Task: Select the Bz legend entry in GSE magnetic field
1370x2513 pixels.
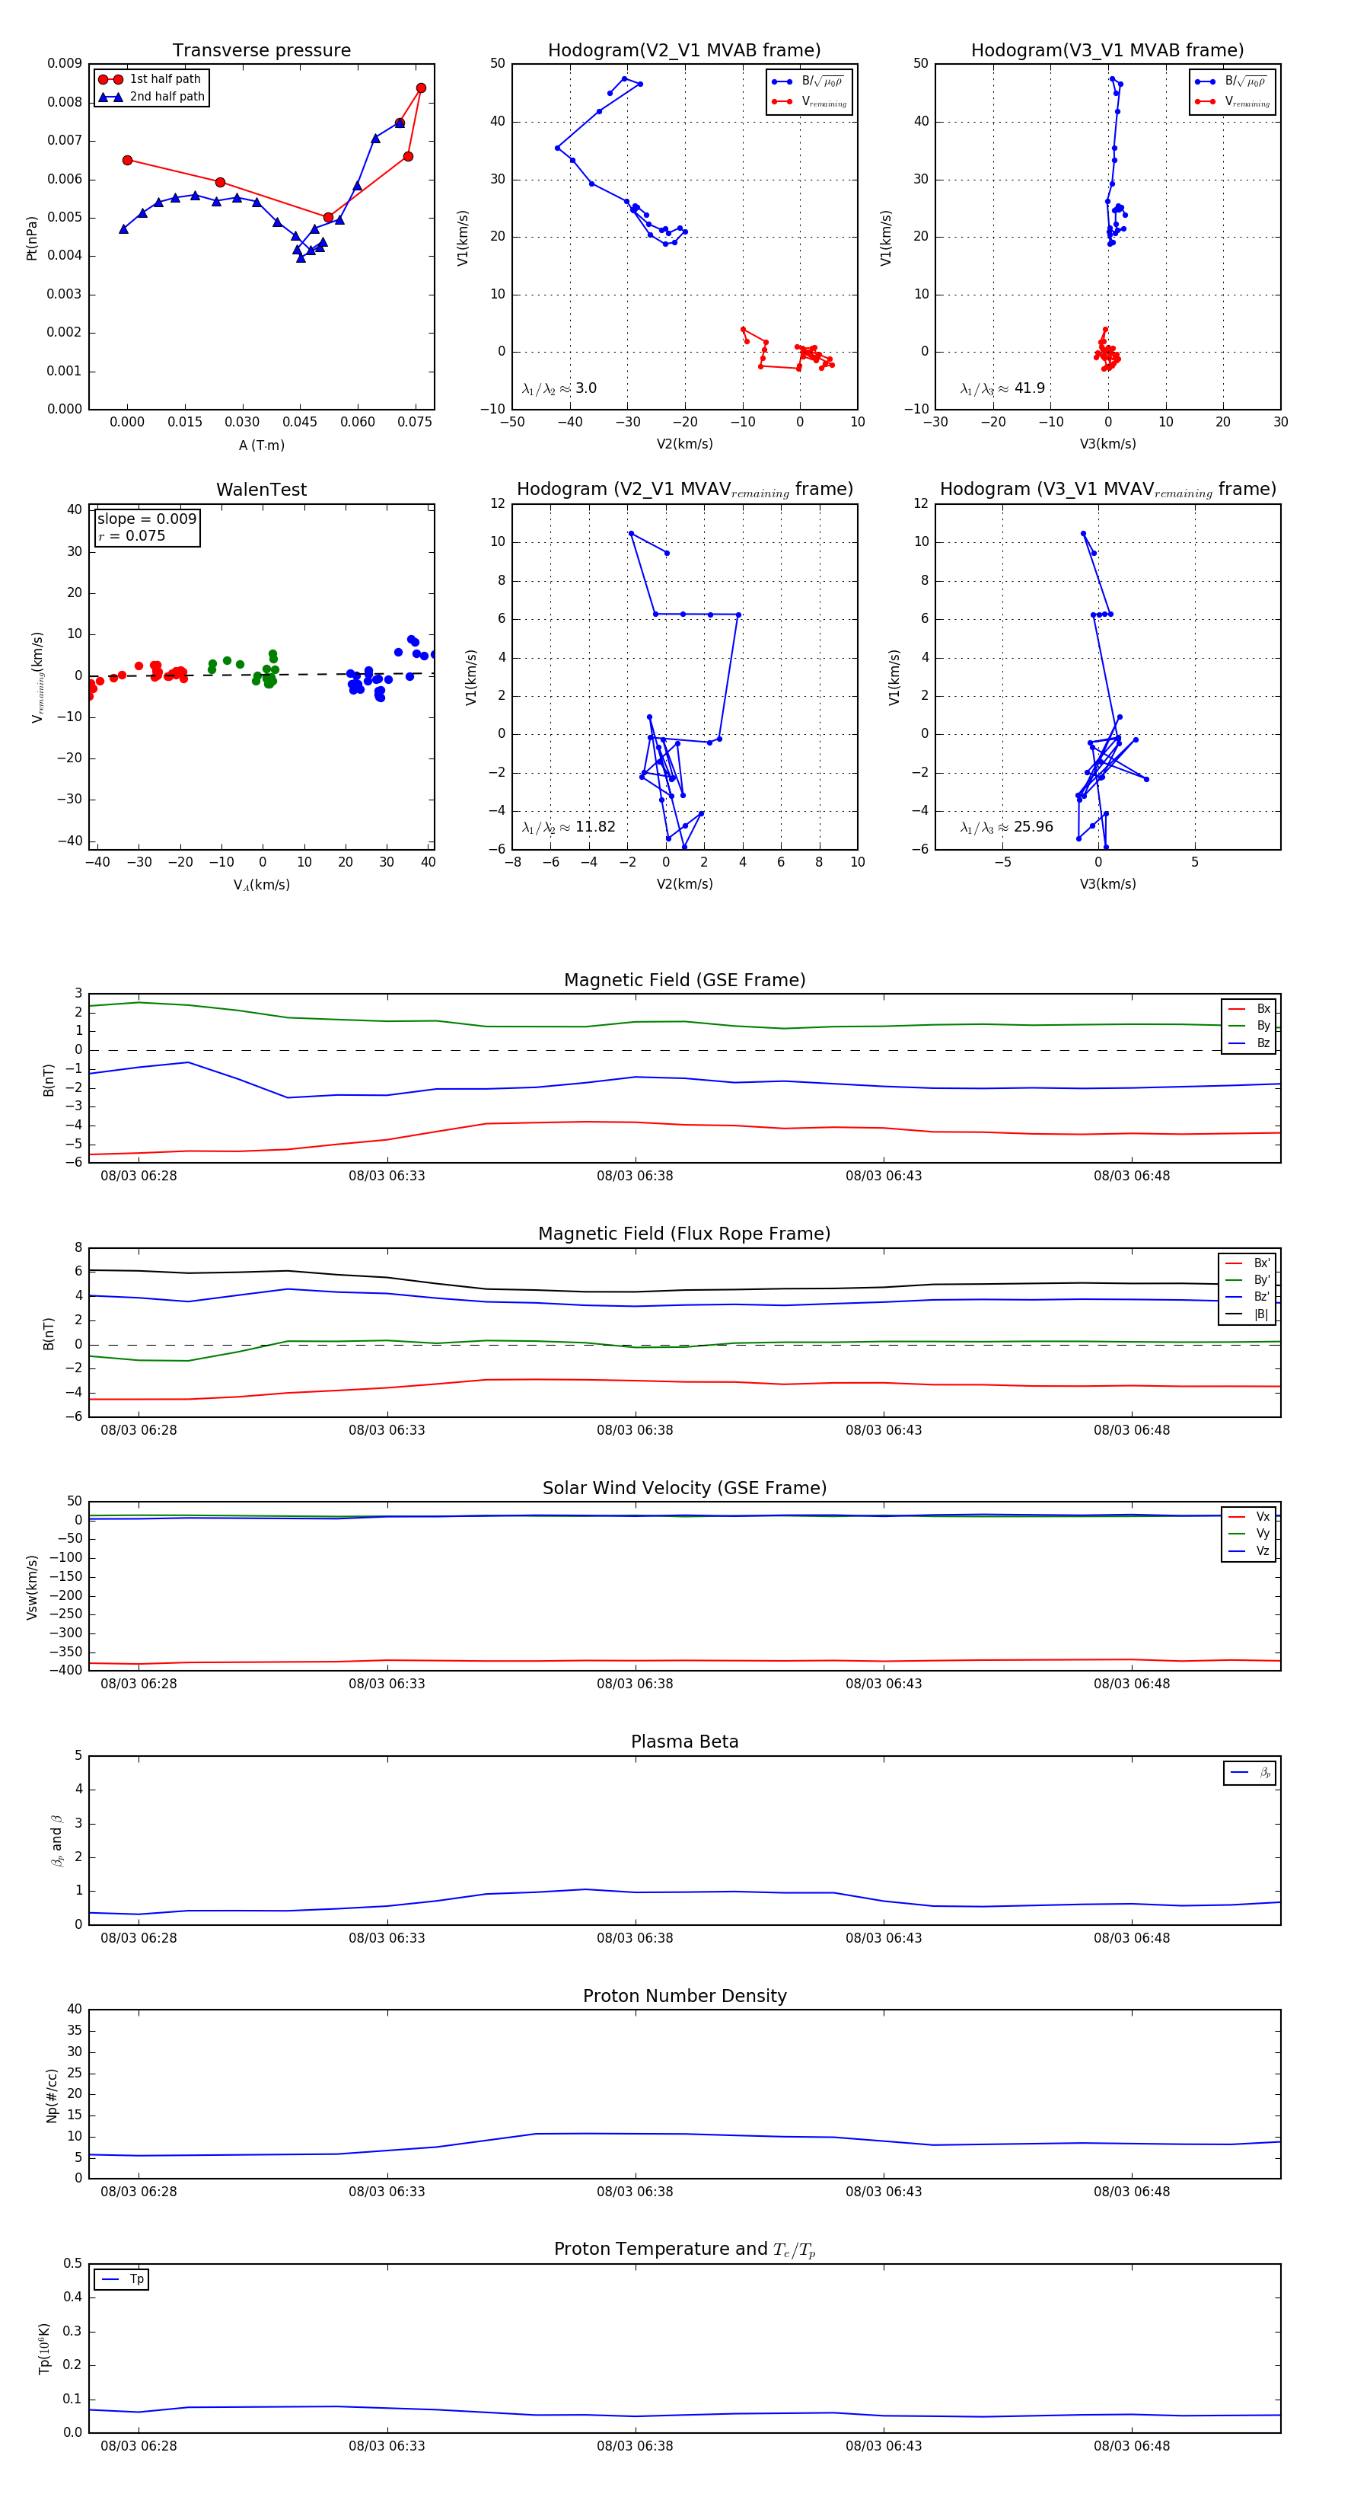Action: click(1249, 1043)
